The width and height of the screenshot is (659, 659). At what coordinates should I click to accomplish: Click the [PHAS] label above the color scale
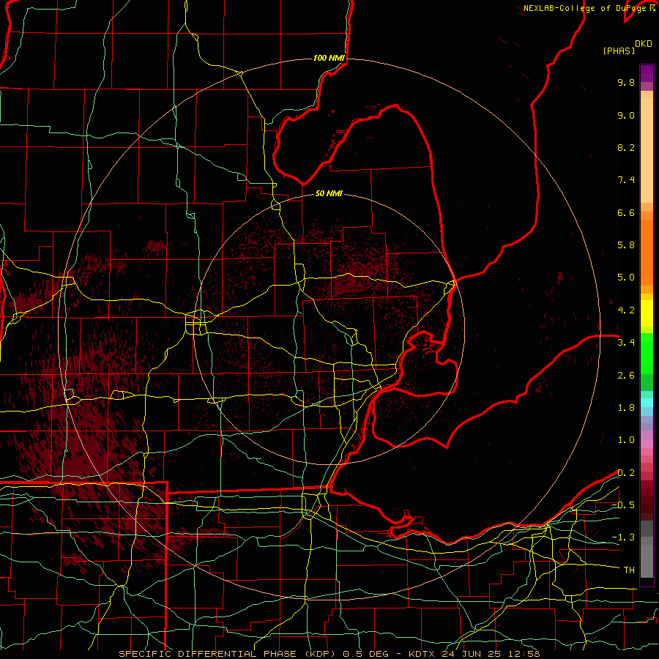tap(619, 51)
